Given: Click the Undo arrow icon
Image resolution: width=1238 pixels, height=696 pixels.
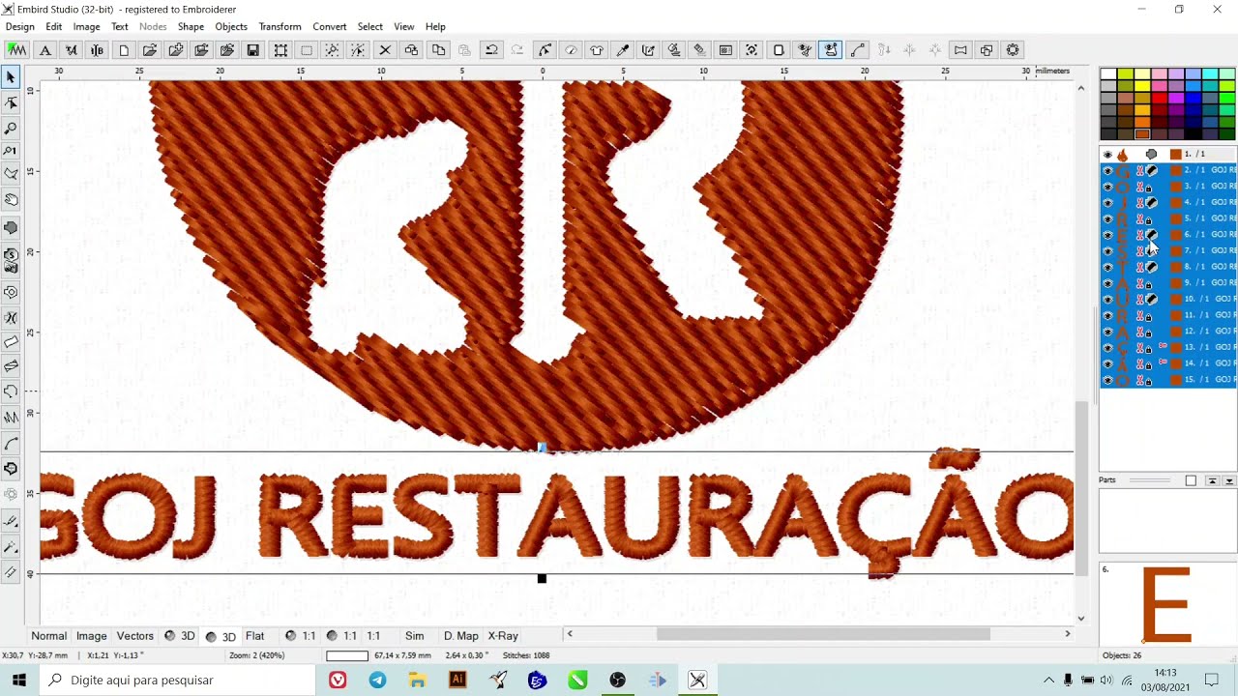Looking at the screenshot, I should [x=491, y=50].
